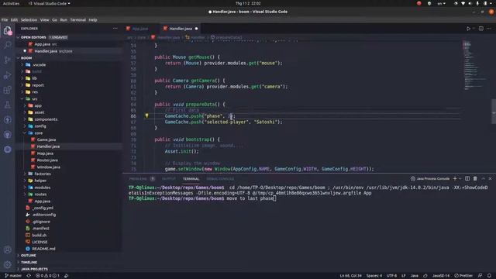Viewport: 496px width, 279px height.
Task: Open Window.java in the file tree
Action: [48, 167]
